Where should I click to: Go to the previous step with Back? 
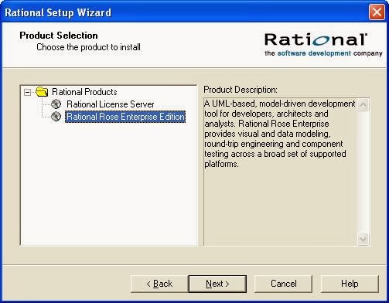(159, 284)
